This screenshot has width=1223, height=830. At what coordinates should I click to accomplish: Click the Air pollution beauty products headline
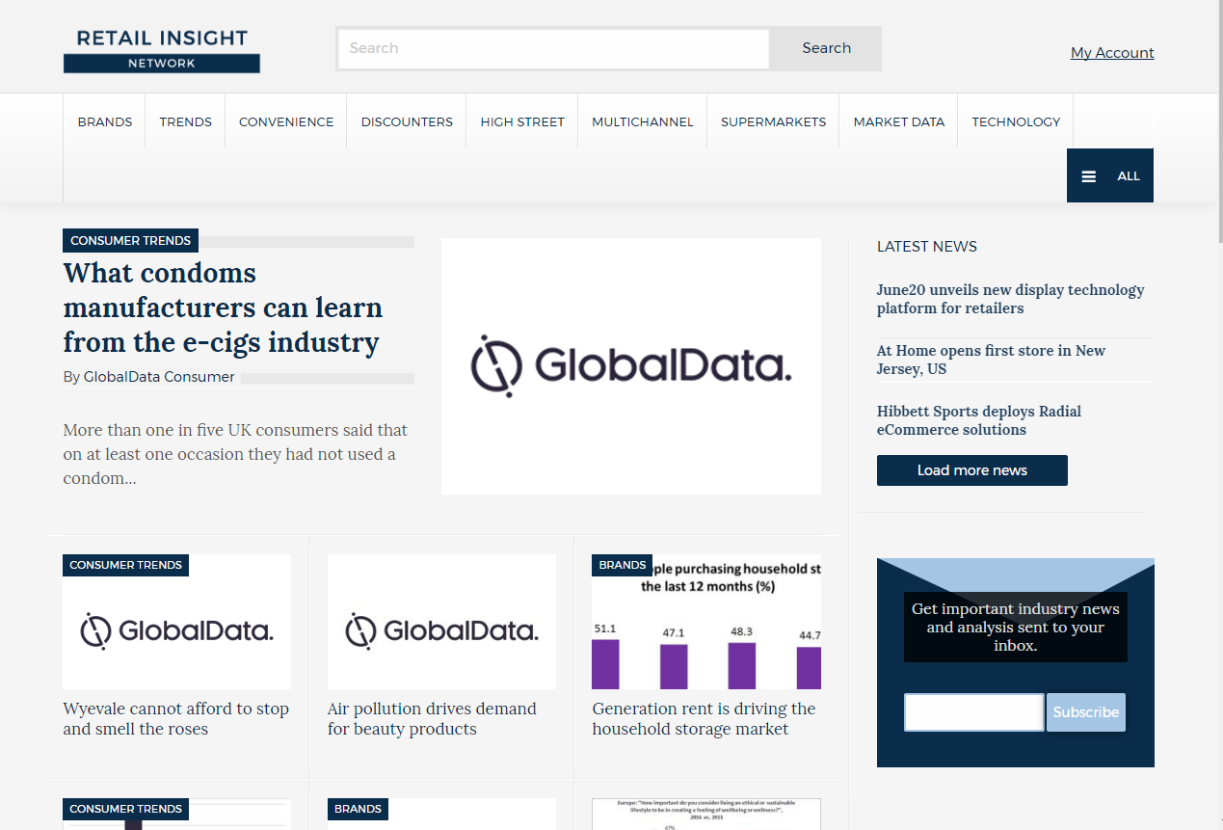(431, 718)
